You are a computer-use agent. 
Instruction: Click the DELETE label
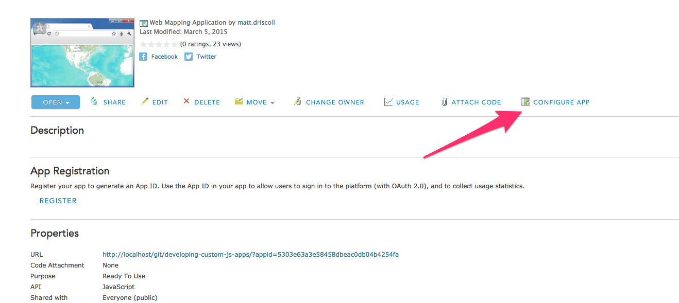click(207, 102)
